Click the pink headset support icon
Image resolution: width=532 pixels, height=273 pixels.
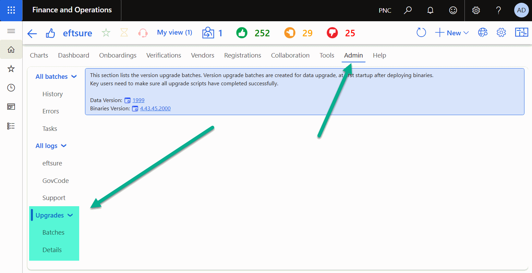[x=143, y=33]
